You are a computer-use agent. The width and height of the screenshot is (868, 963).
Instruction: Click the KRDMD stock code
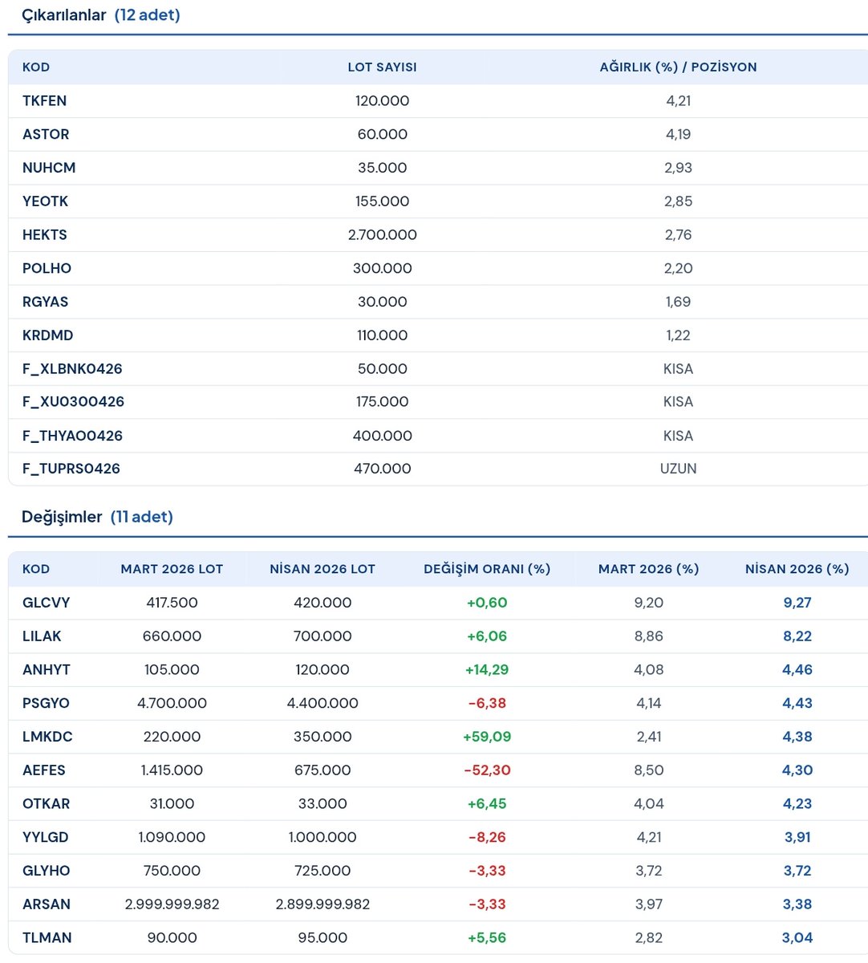pyautogui.click(x=47, y=335)
